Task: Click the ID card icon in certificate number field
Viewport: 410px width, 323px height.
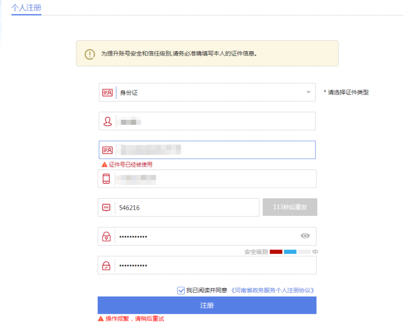Action: 107,150
